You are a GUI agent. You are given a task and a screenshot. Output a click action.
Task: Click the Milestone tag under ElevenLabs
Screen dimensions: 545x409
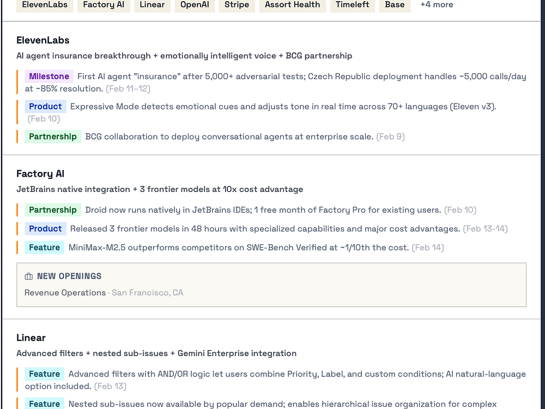(x=49, y=76)
